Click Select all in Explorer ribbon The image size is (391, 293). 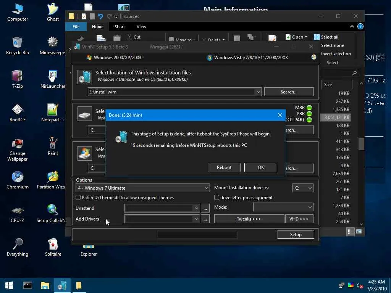click(x=326, y=37)
